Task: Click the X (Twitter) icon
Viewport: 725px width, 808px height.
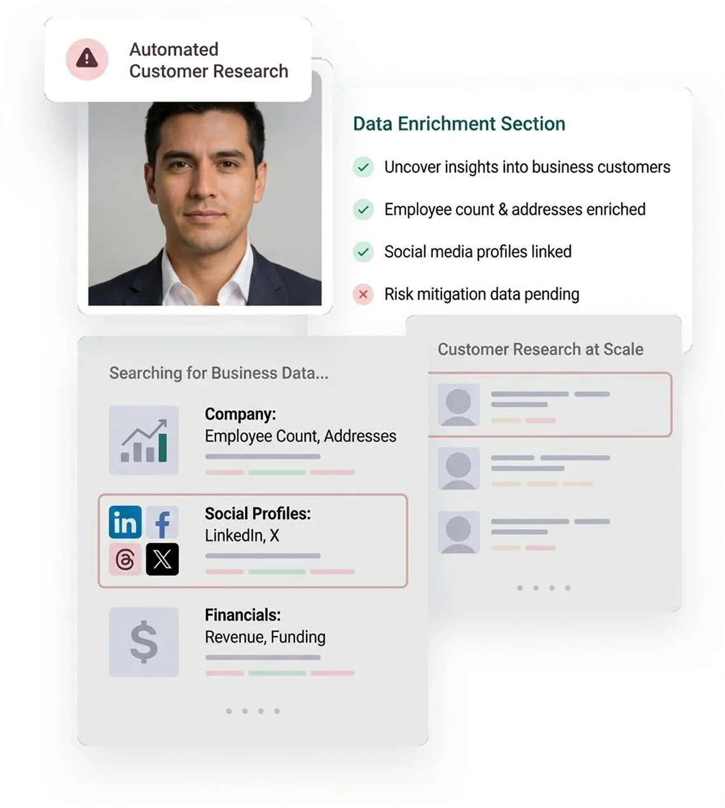Action: coord(162,560)
